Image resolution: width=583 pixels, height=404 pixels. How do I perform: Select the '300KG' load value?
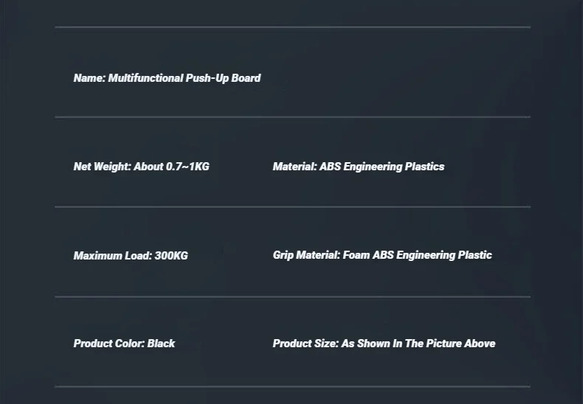point(171,256)
